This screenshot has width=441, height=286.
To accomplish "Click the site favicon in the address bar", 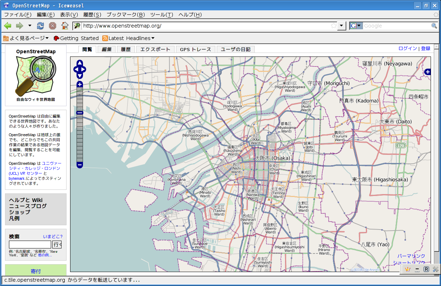I will 77,26.
